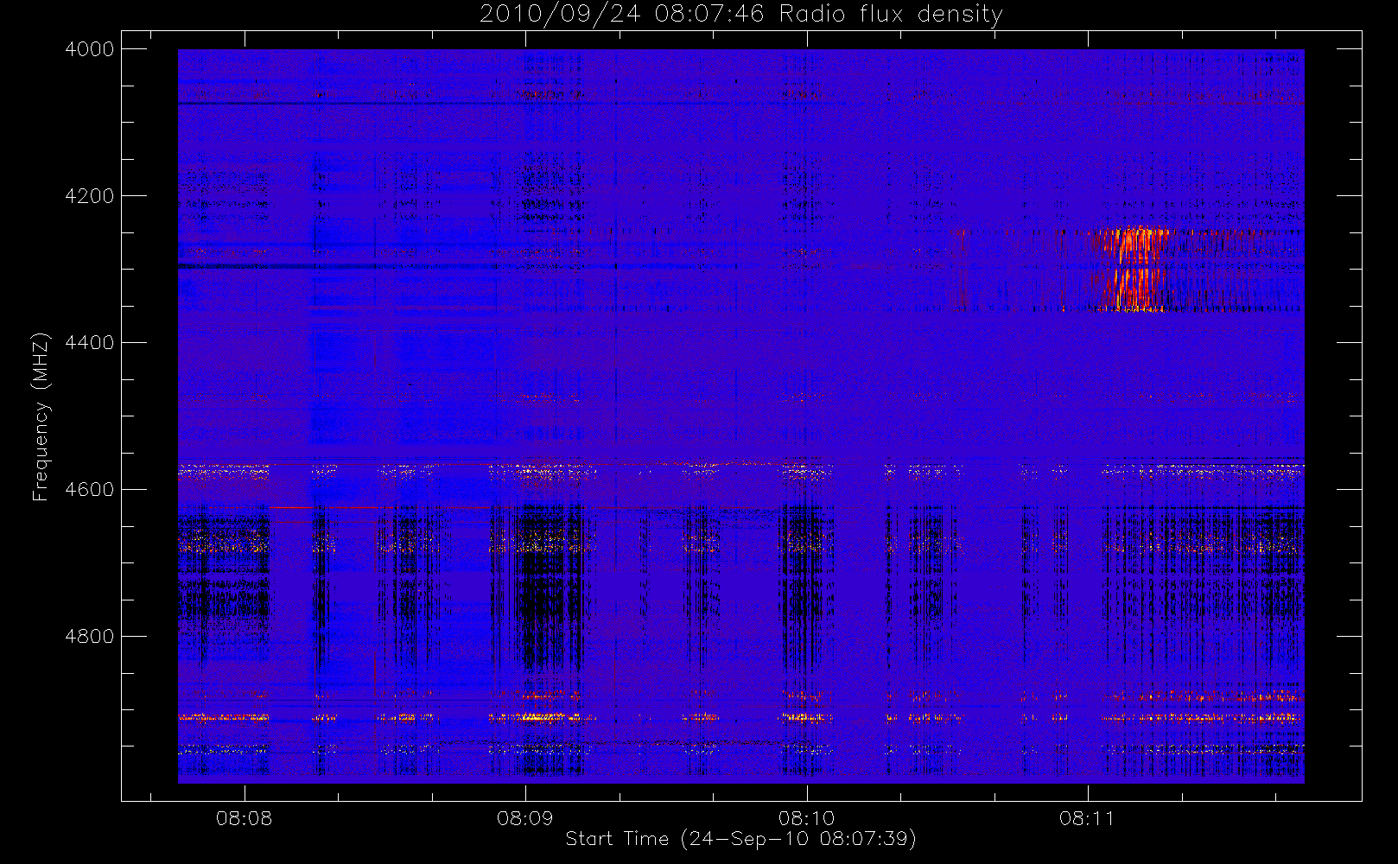Click the plot title '2010/09/24 08:07:46 Radio flux density'
This screenshot has height=864, width=1398.
(740, 15)
